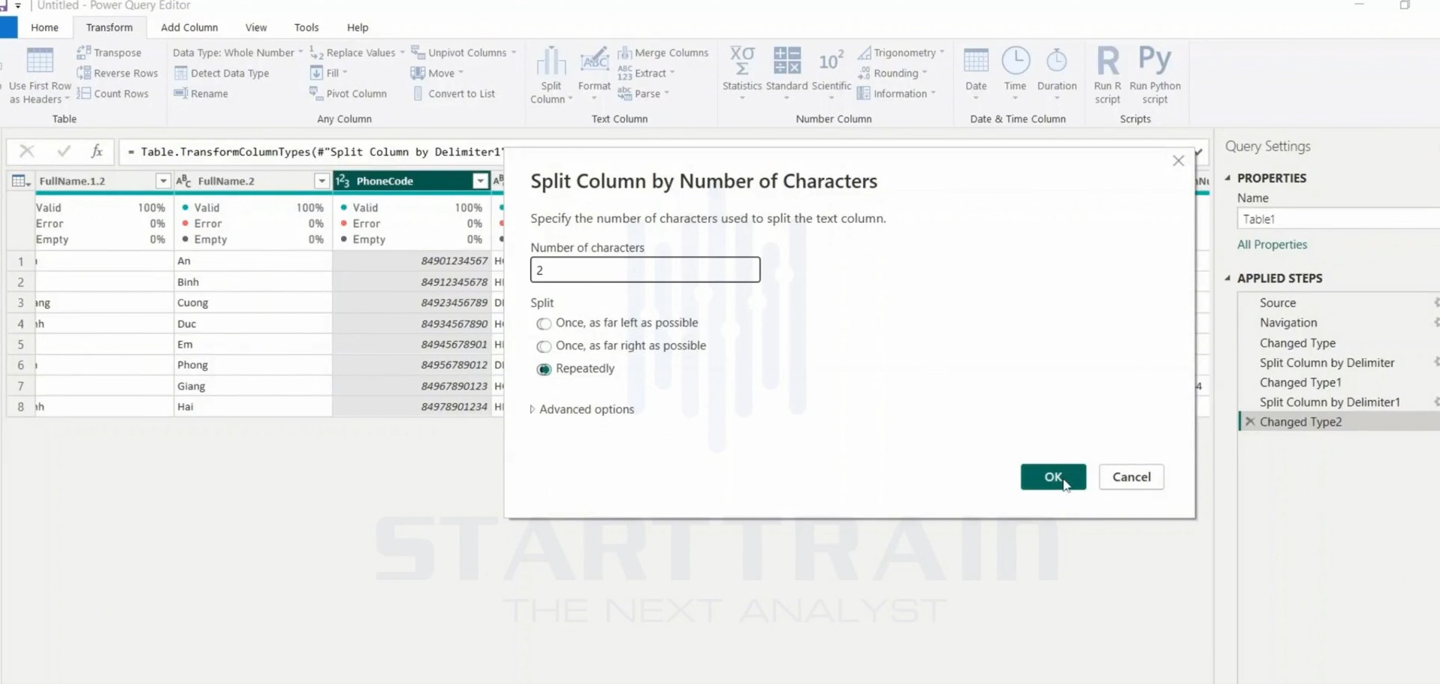Screen dimensions: 1440x684
Task: Open FullName.2 column filter dropdown
Action: point(322,181)
